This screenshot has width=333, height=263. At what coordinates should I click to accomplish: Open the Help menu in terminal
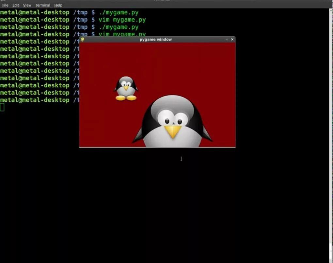click(58, 5)
